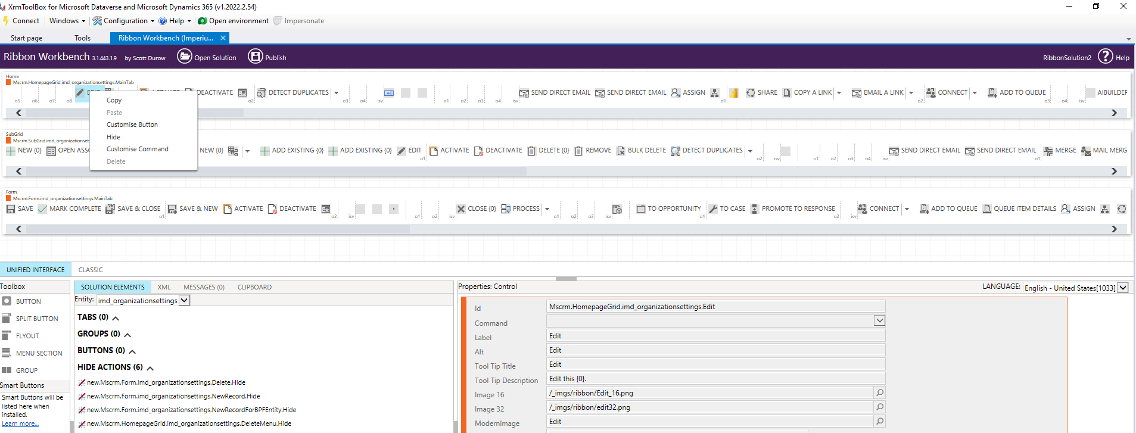
Task: Click the Publish icon in header
Action: tap(256, 57)
